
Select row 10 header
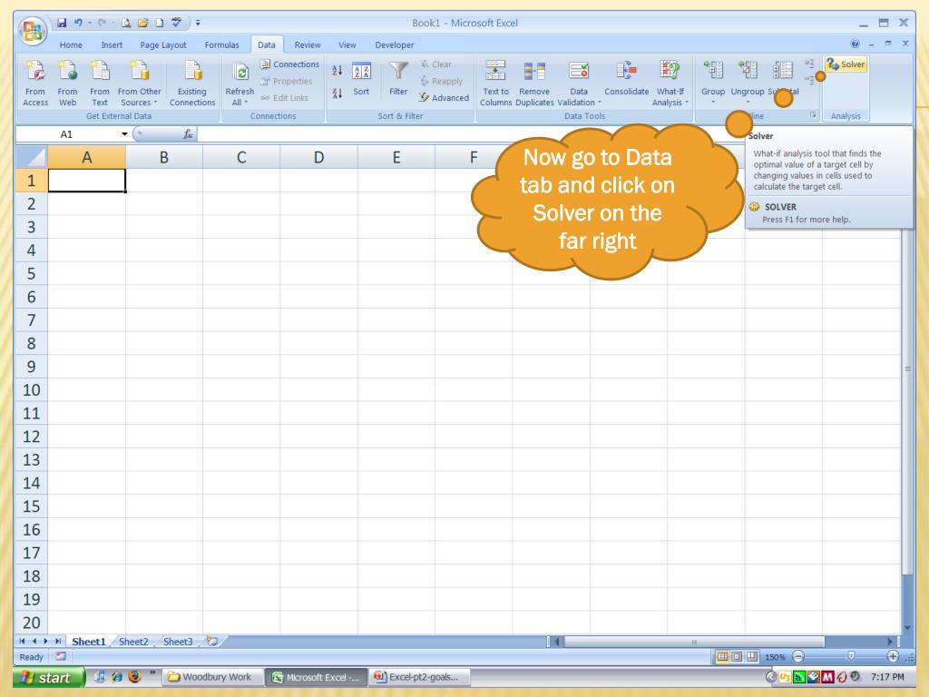[31, 390]
